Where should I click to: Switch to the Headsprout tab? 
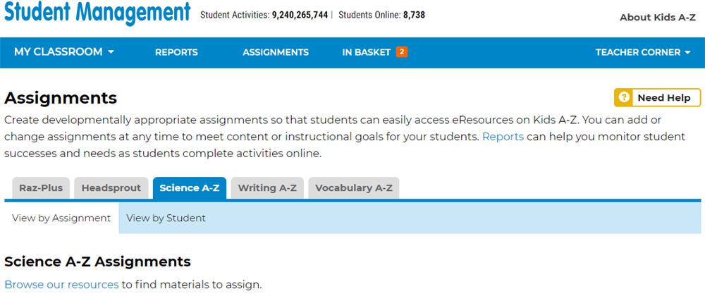(111, 188)
